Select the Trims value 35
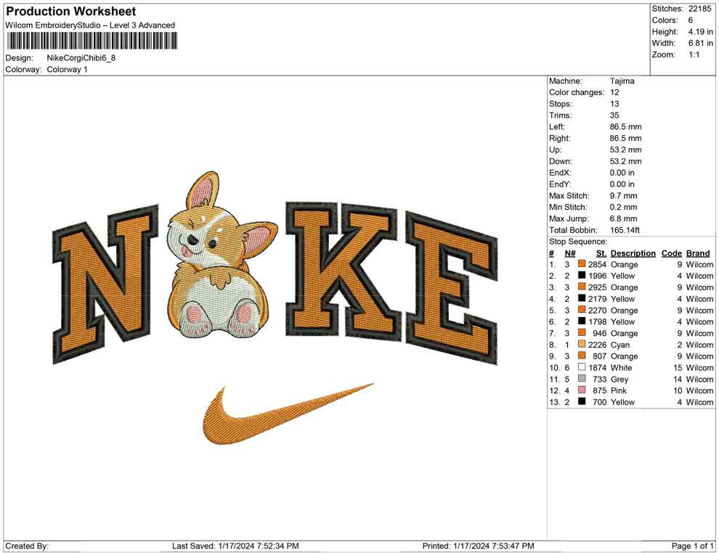The height and width of the screenshot is (553, 719). (x=614, y=115)
